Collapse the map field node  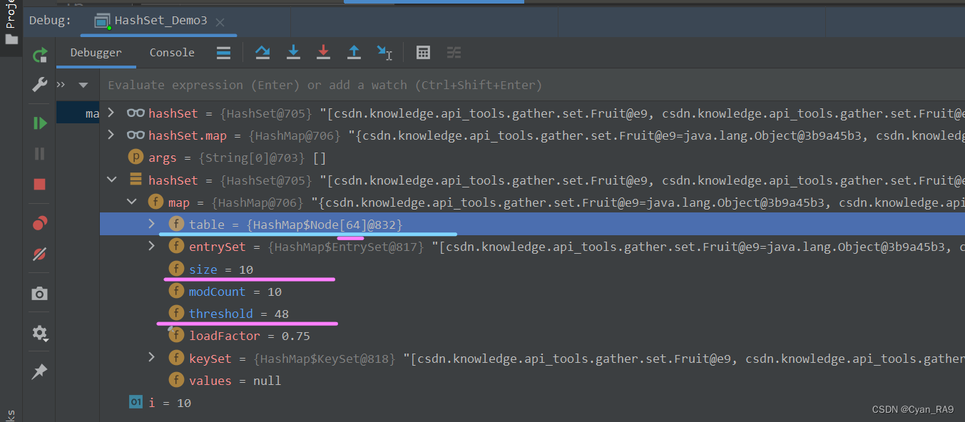click(131, 202)
